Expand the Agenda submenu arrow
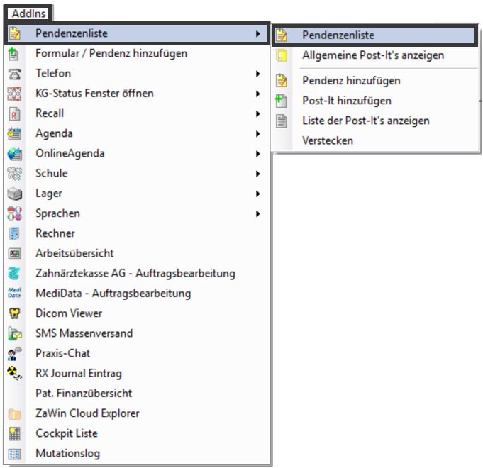483x468 pixels. [x=258, y=133]
